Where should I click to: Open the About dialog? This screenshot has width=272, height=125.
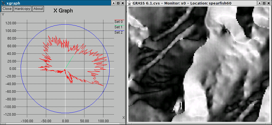(x=38, y=9)
